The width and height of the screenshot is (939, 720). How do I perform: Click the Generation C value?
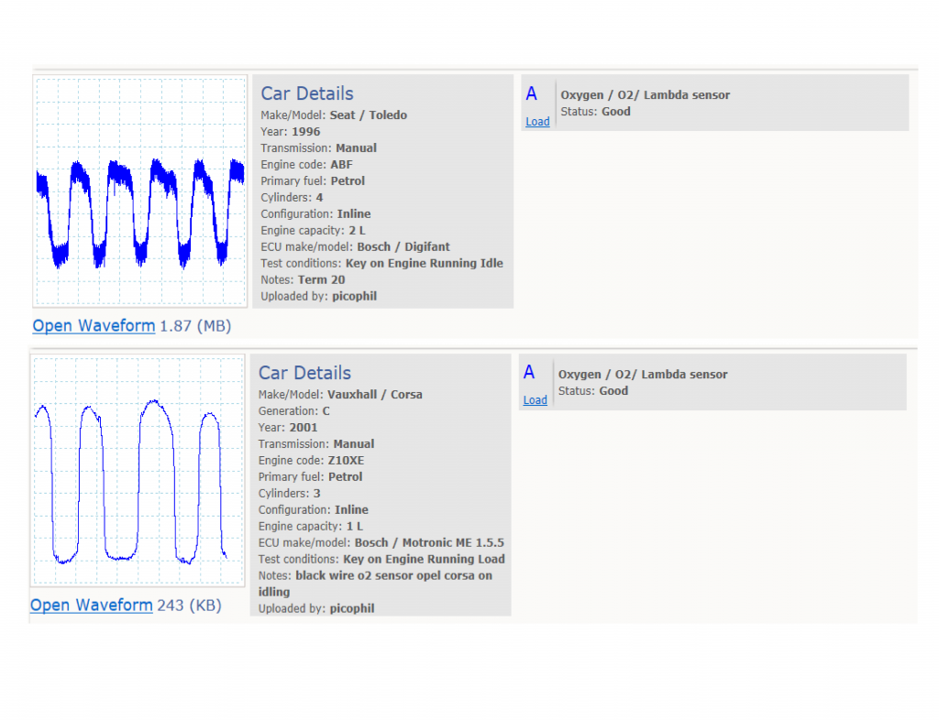[x=326, y=411]
